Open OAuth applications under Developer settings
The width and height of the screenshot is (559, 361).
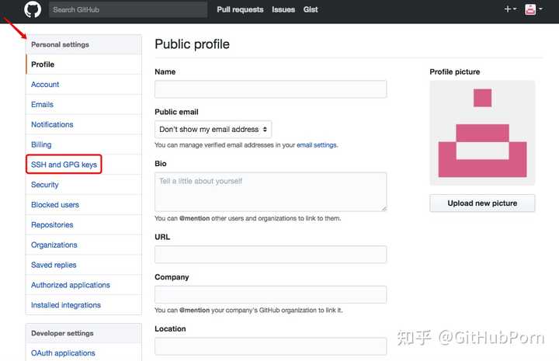63,353
